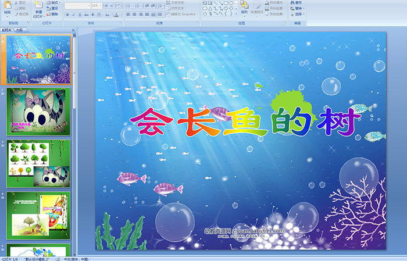Click Convert to SmartArt
Viewport: 407px width, 261px height.
click(182, 14)
